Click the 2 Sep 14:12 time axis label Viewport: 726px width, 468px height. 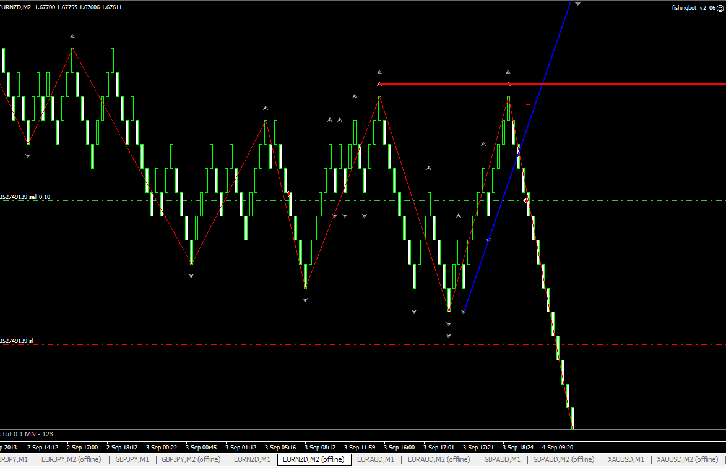coord(43,447)
